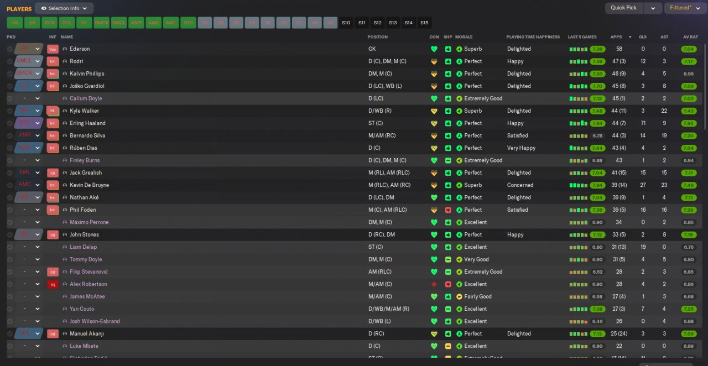Open Bernardo Silva's AMR position dropdown

(x=29, y=135)
